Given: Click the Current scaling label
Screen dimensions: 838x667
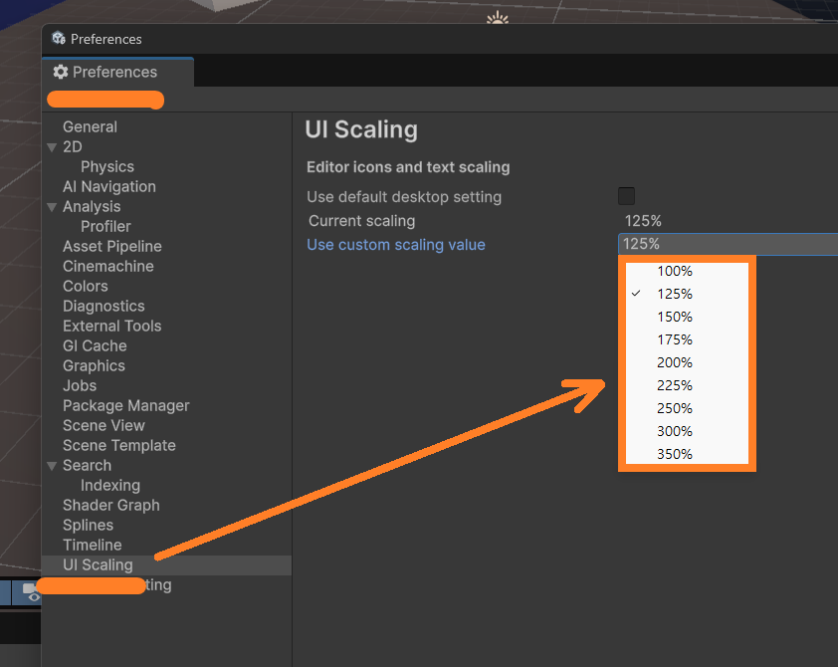Looking at the screenshot, I should (361, 221).
